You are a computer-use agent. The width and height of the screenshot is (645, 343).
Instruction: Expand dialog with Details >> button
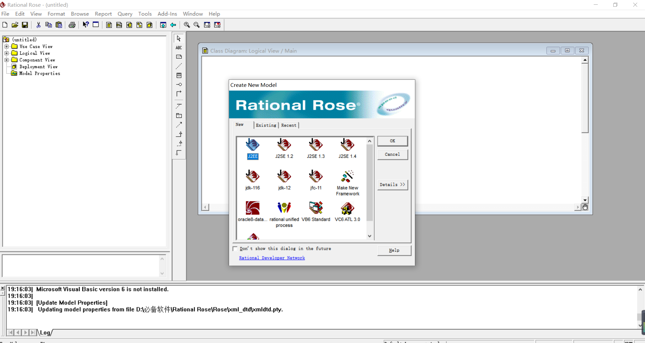(392, 184)
